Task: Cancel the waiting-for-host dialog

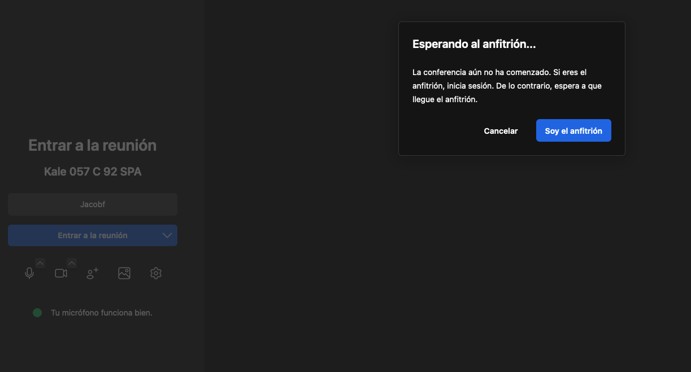Action: click(x=501, y=130)
